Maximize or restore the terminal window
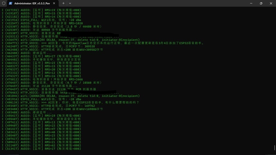276x155 pixels. (261, 3)
